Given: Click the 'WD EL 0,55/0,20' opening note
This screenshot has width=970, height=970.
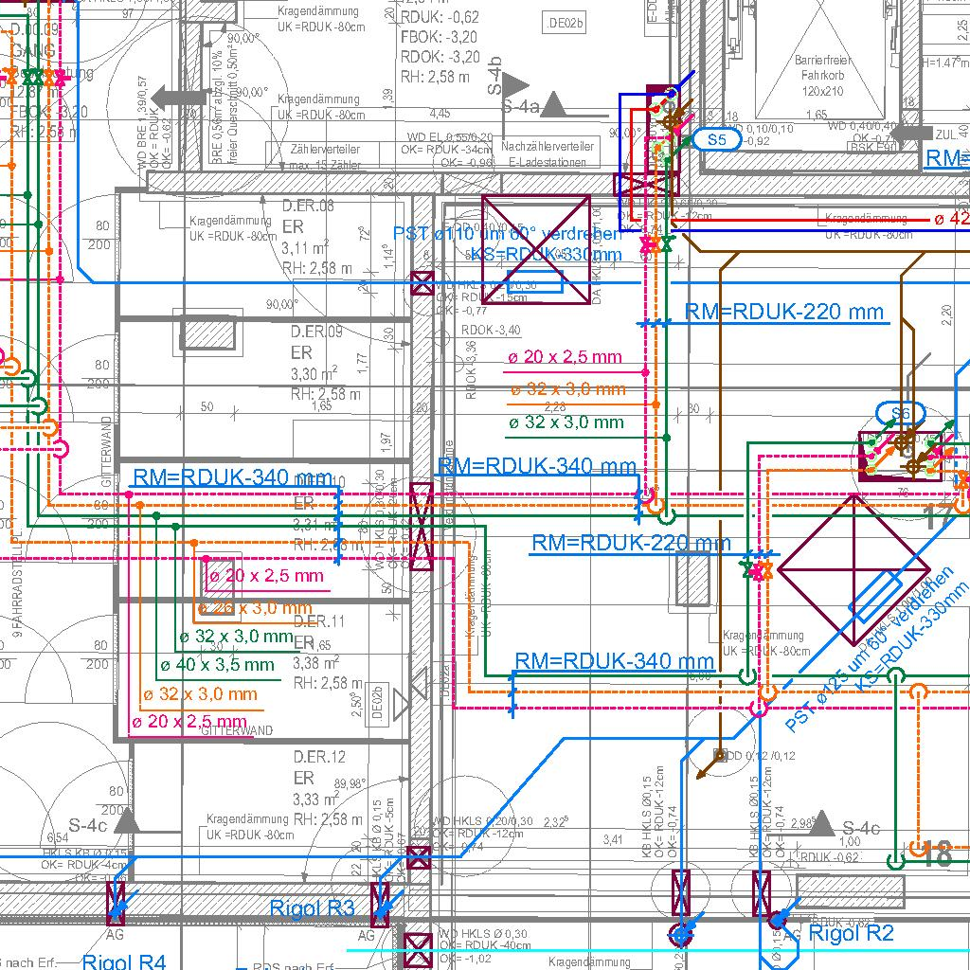Looking at the screenshot, I should pyautogui.click(x=450, y=136).
